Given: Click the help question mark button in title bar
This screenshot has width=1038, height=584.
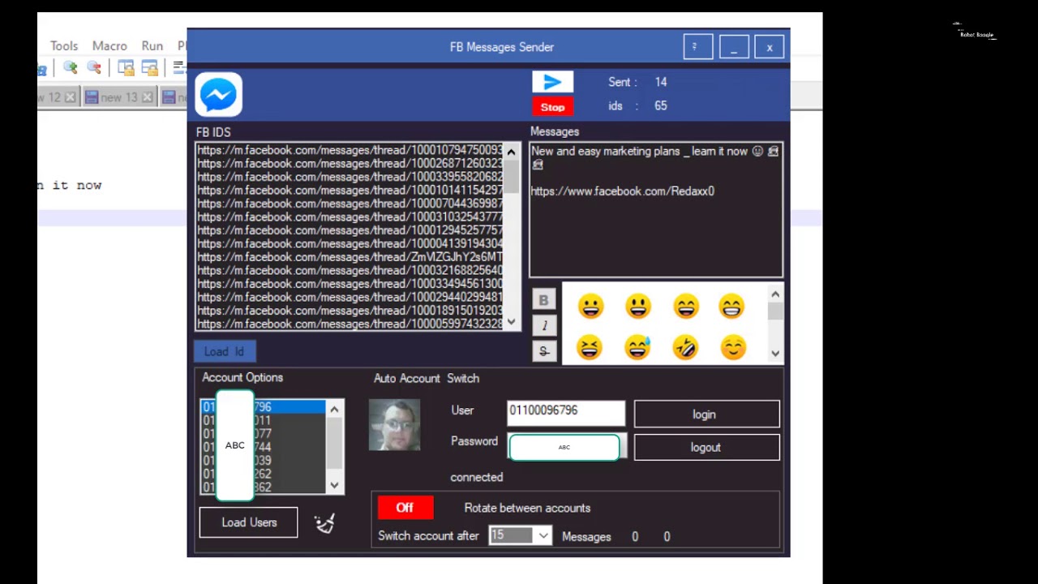Looking at the screenshot, I should tap(697, 47).
